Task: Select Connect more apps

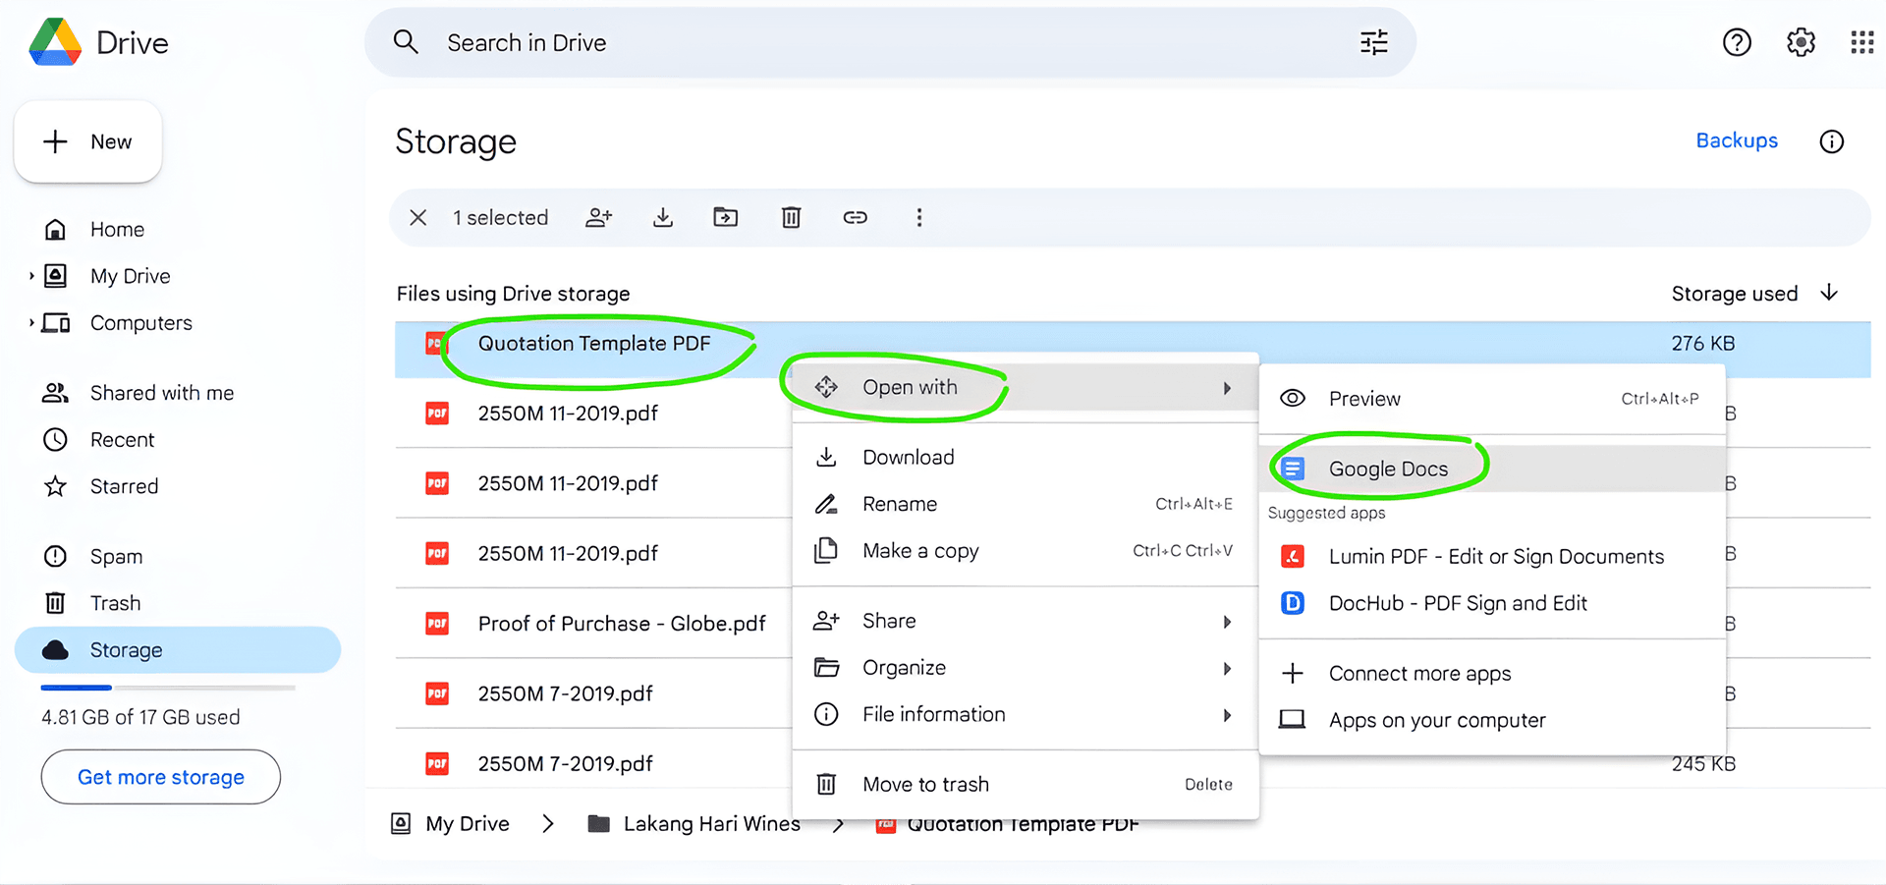Action: point(1492,673)
